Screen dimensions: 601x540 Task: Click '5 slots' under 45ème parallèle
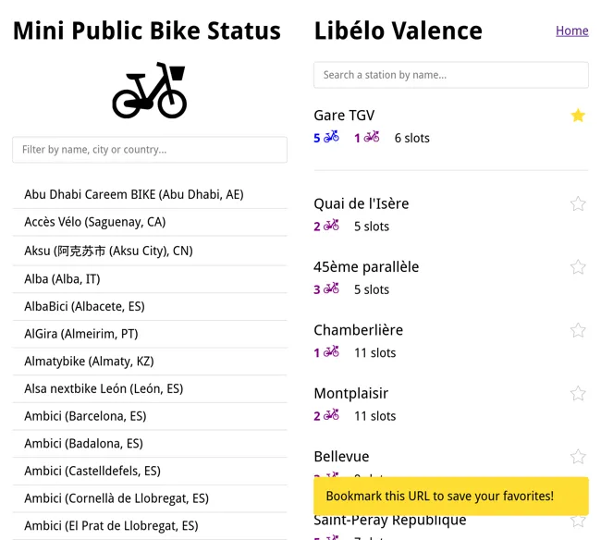click(372, 289)
